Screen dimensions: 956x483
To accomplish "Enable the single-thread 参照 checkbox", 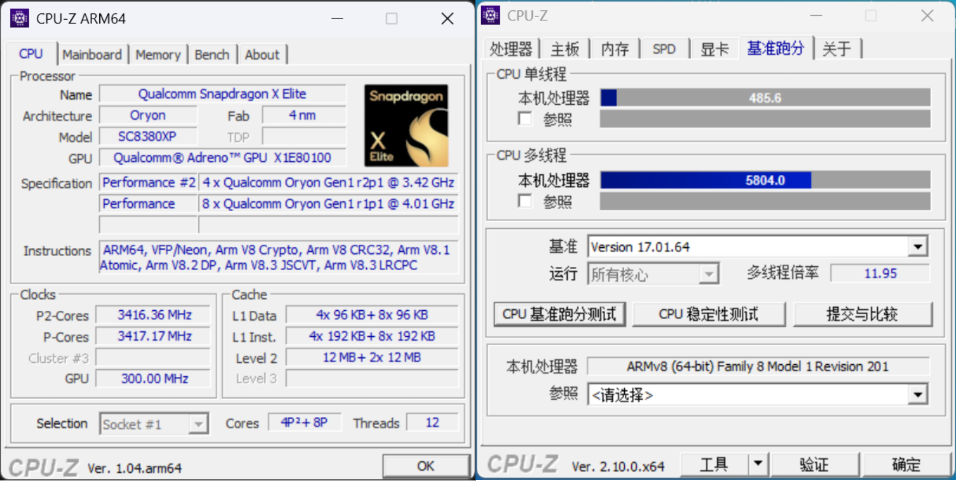I will [525, 118].
